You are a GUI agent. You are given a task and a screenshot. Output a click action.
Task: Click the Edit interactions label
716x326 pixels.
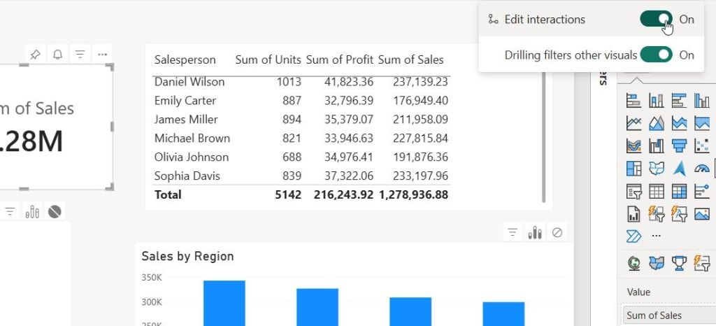pos(545,19)
